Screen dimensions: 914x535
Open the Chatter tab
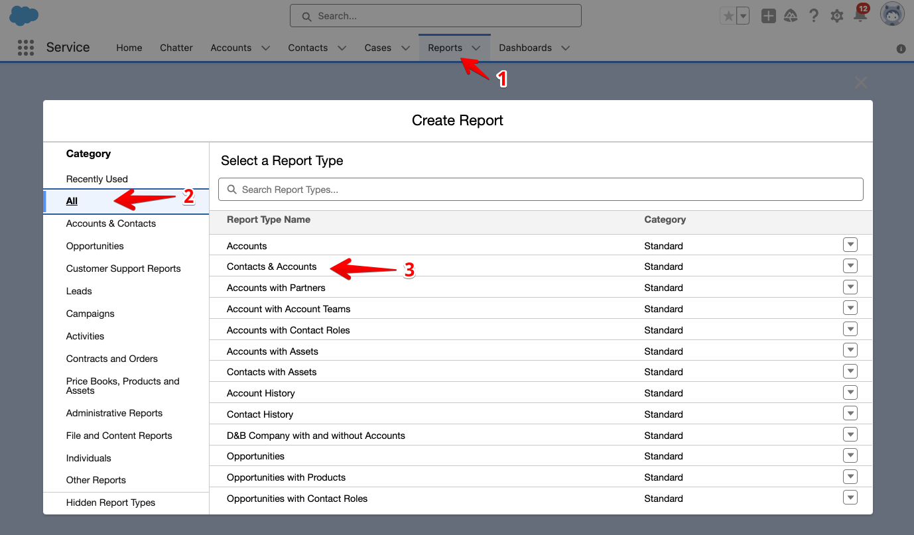(x=176, y=47)
